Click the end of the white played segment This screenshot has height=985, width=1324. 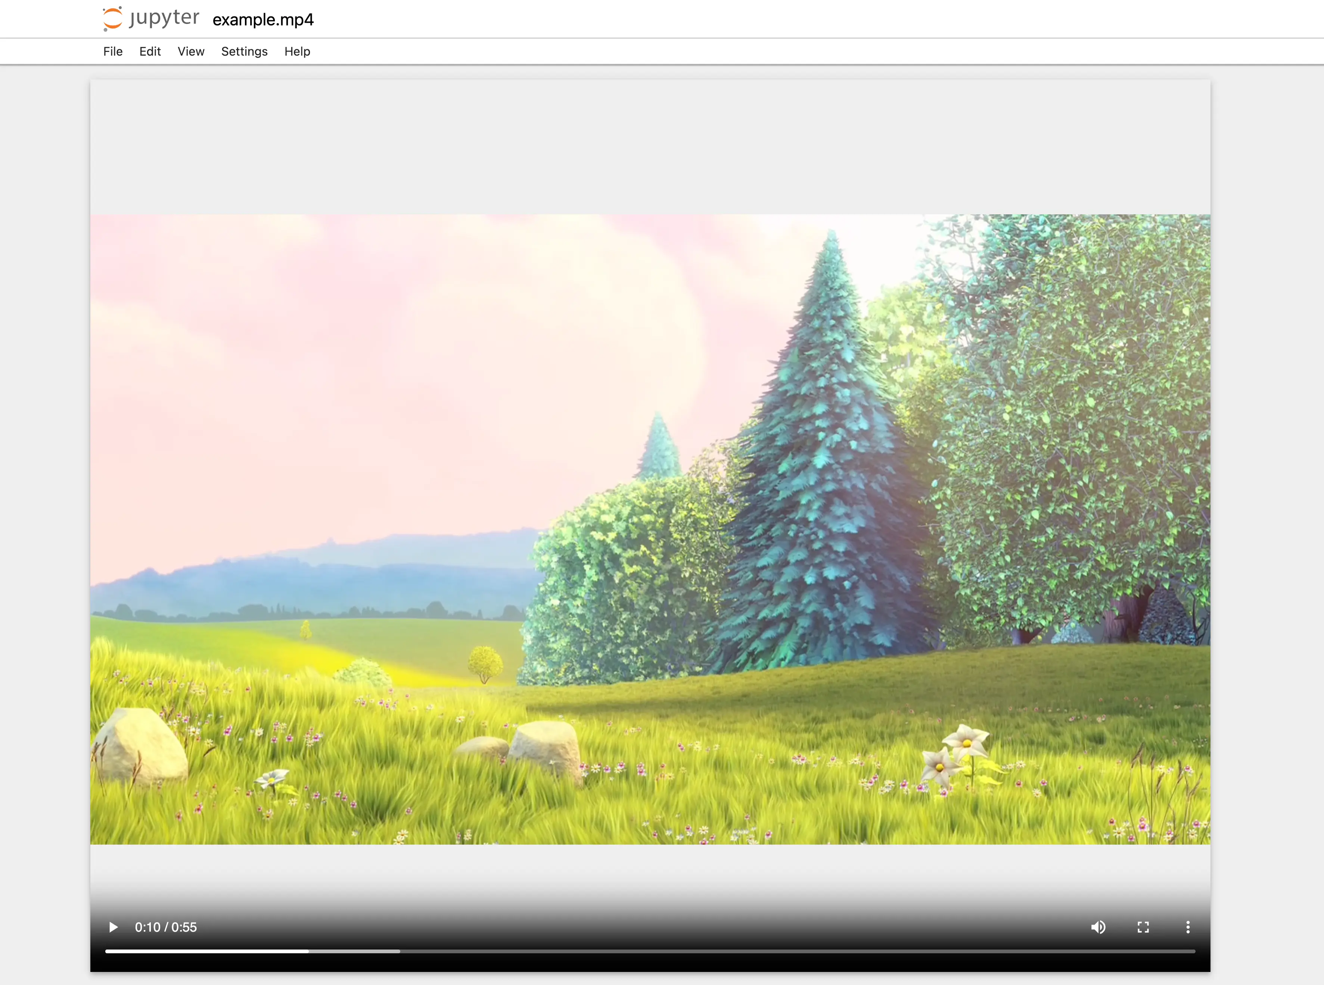tap(308, 951)
